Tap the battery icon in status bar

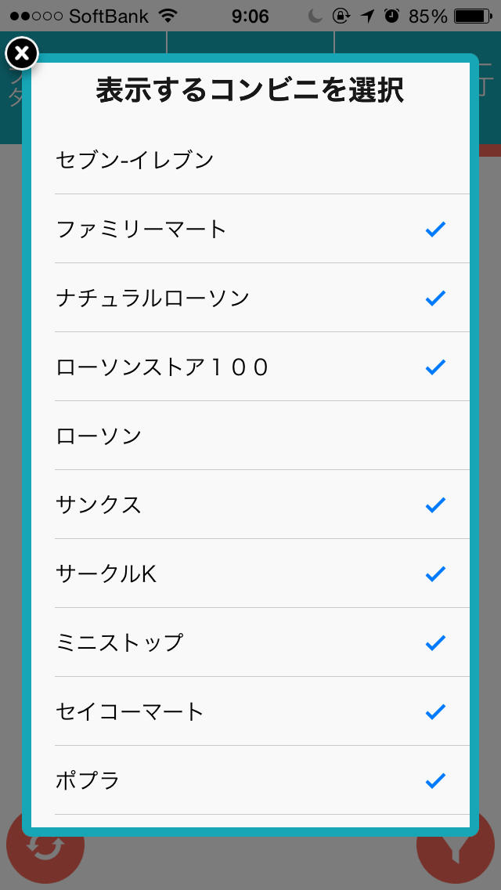(474, 16)
